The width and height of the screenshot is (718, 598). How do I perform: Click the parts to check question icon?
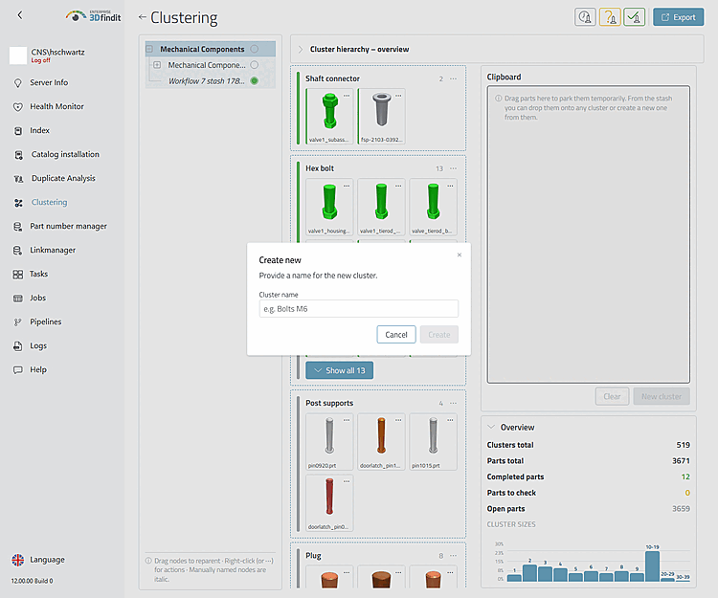click(610, 17)
